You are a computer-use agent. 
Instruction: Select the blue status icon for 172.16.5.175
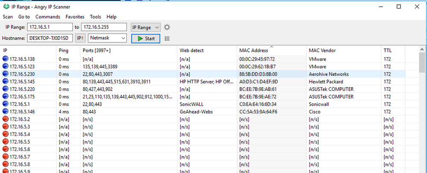(6, 96)
